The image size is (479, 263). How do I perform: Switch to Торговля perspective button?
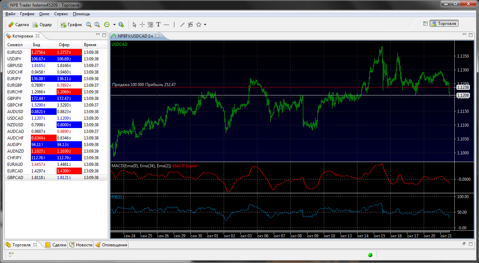pos(444,24)
